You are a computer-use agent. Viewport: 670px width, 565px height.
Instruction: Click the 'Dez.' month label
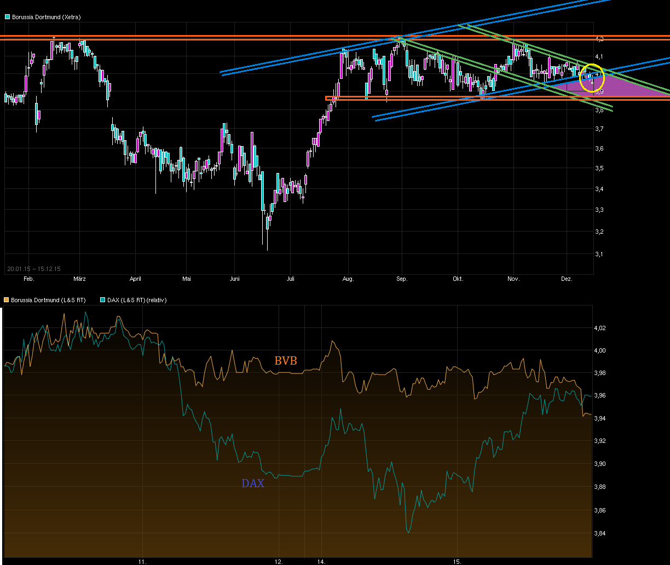tap(567, 279)
